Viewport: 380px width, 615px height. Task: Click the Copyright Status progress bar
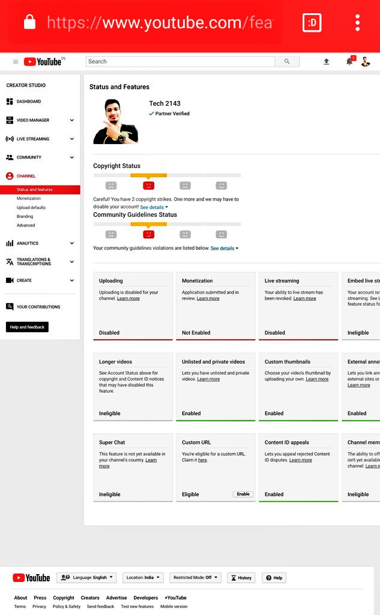pyautogui.click(x=167, y=175)
